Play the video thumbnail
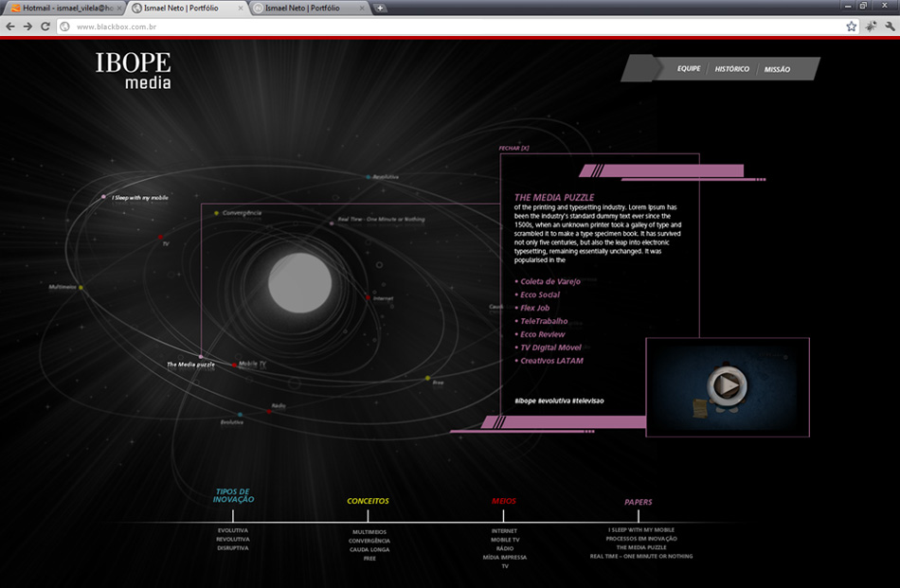The image size is (900, 588). [x=727, y=385]
